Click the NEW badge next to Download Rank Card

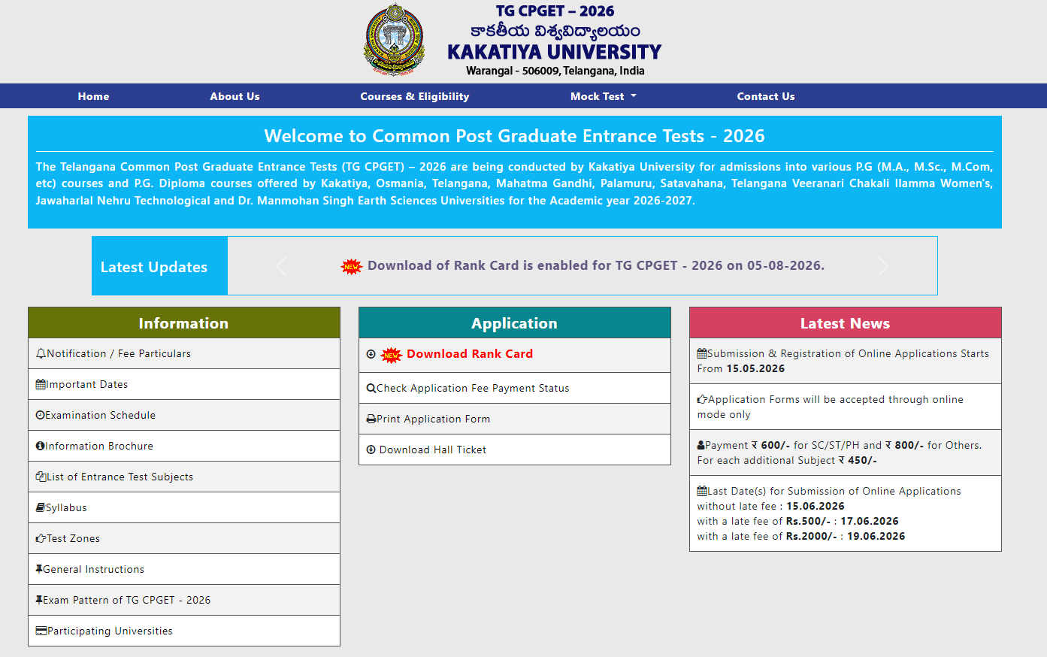pyautogui.click(x=392, y=355)
